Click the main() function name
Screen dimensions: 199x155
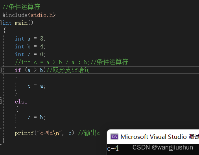click(x=24, y=23)
